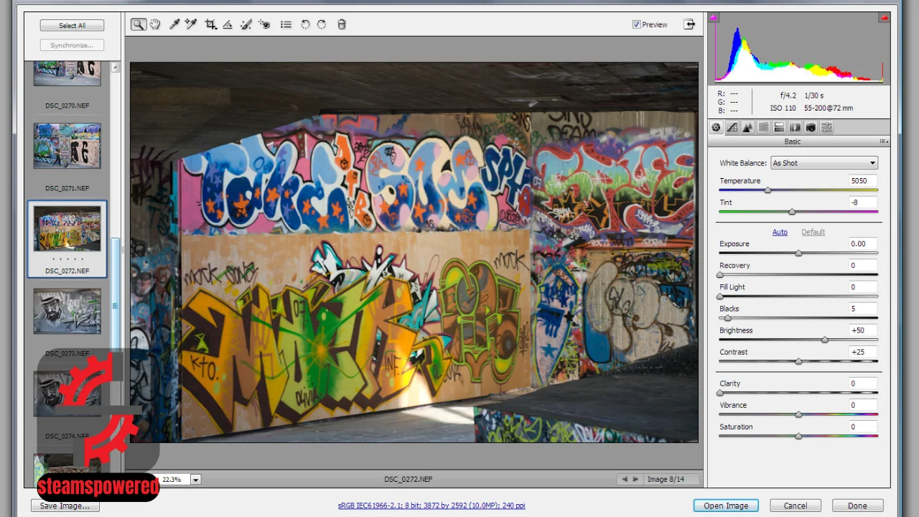Choose the Straighten tool
The width and height of the screenshot is (919, 517).
point(228,24)
